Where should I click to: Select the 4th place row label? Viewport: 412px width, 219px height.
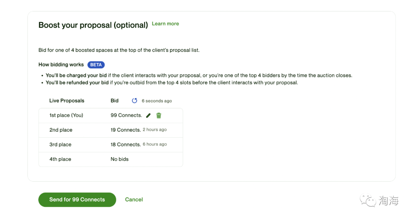pyautogui.click(x=60, y=159)
